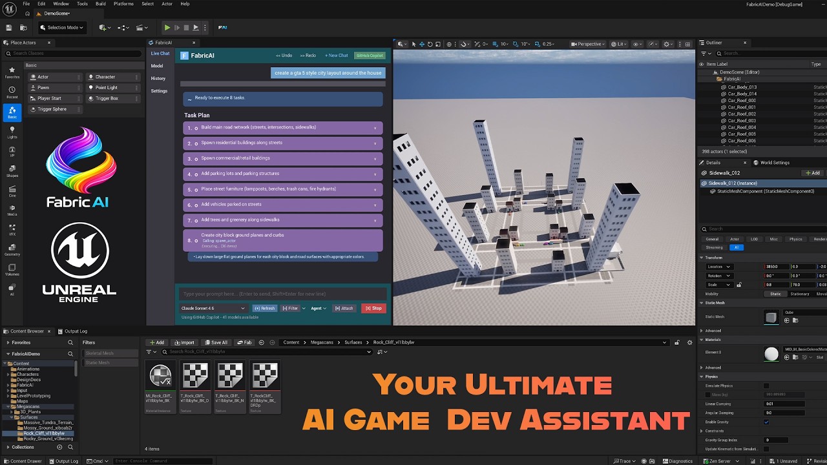The width and height of the screenshot is (827, 465).
Task: Click the green Play button in toolbar
Action: click(167, 28)
